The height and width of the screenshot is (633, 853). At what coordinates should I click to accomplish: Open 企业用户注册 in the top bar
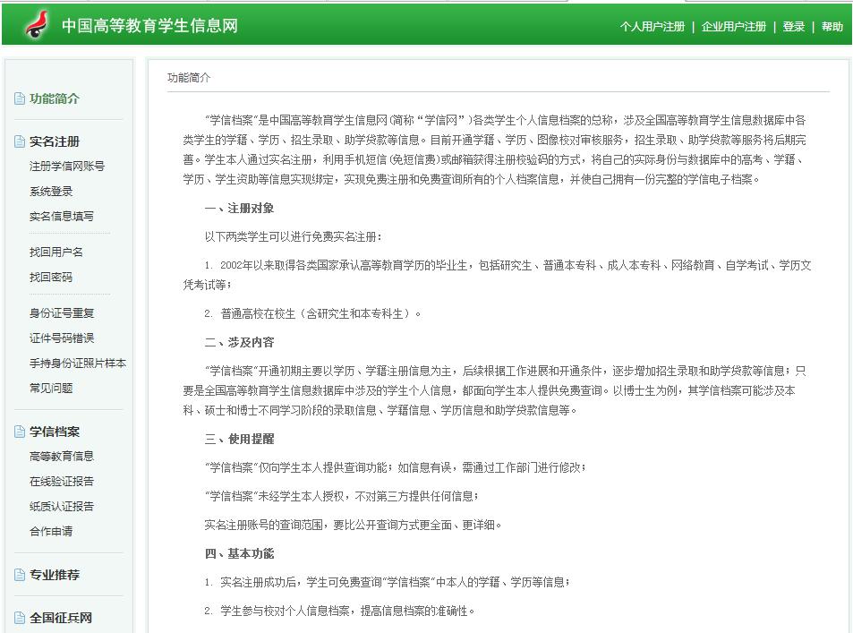(x=734, y=27)
